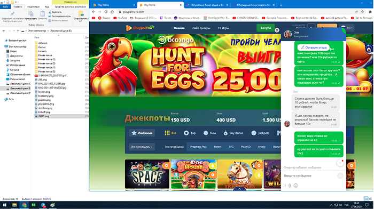Screen dimensions: 374x209
Task: Open Chrome home page button
Action: click(x=112, y=12)
